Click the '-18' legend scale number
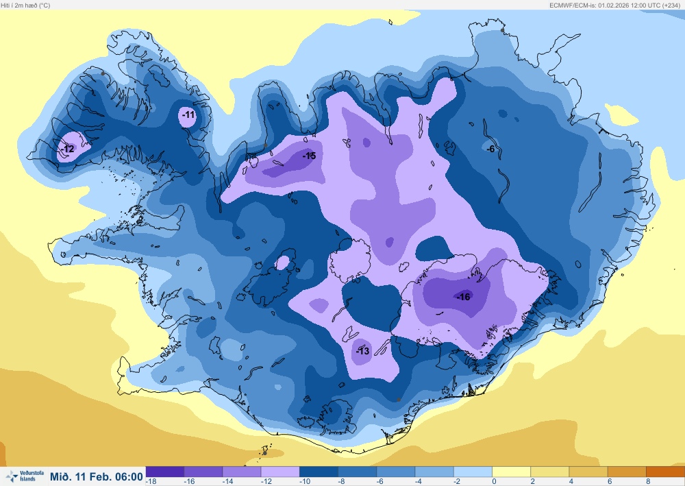 point(151,481)
